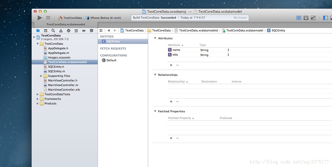
Task: Run the project with the play button
Action: [x=40, y=18]
